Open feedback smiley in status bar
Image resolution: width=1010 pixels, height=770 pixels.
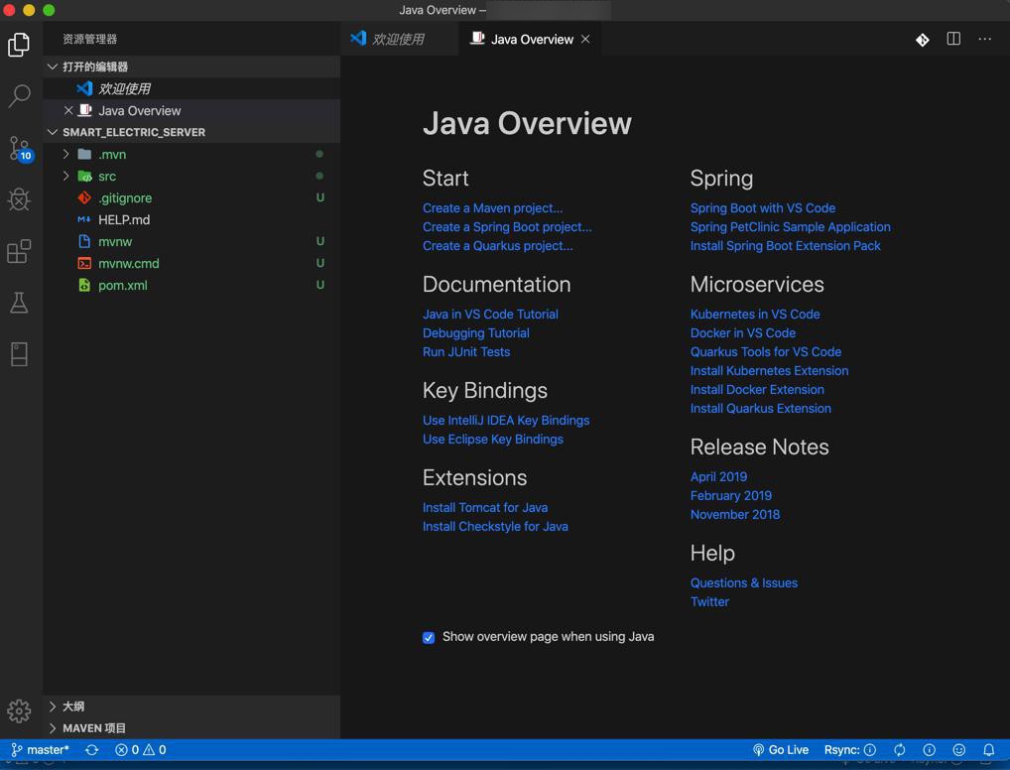(958, 749)
